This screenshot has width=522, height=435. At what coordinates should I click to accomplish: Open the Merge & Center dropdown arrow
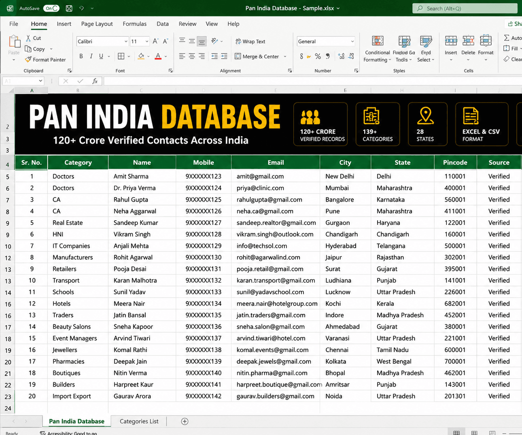285,56
